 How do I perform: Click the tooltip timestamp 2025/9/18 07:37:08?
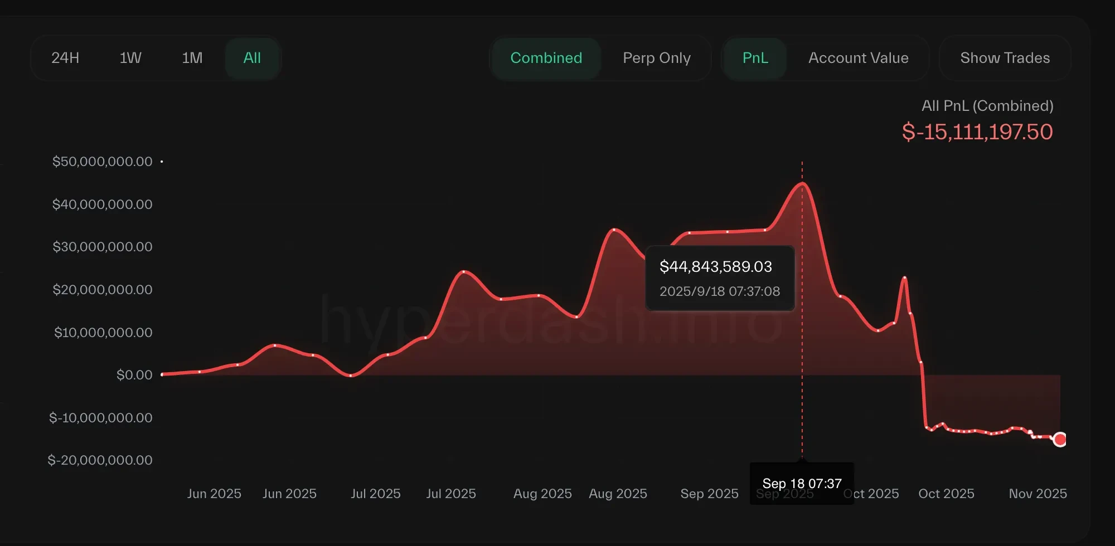[719, 291]
